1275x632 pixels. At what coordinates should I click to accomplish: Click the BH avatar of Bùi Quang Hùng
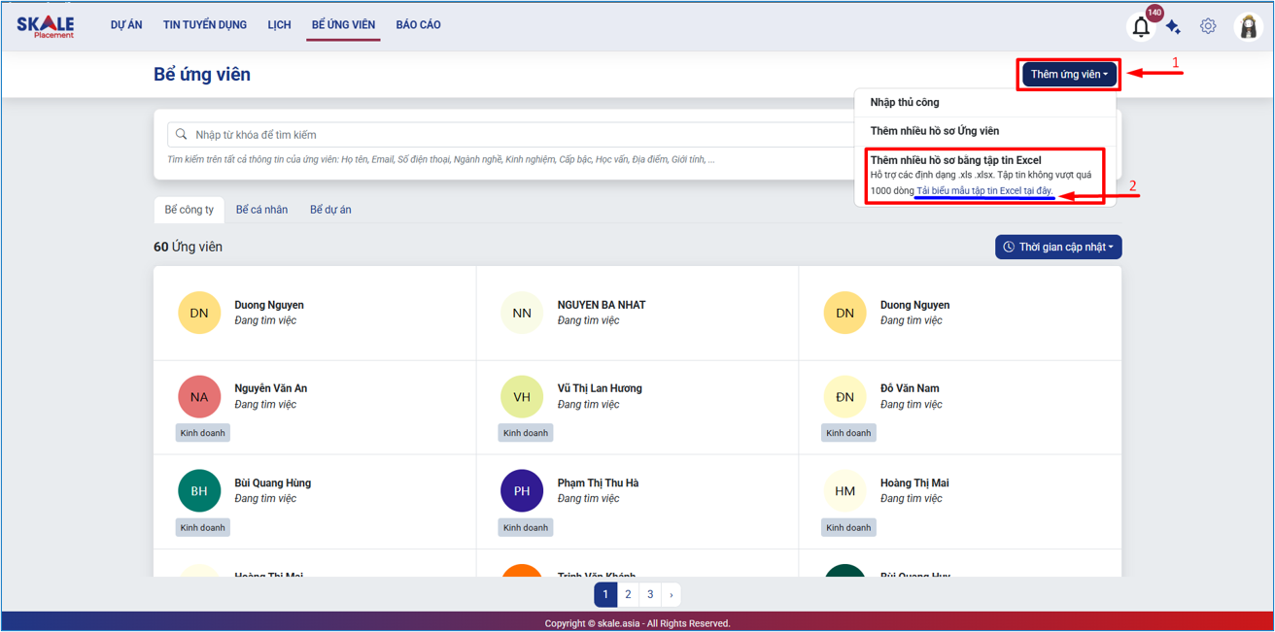(199, 491)
